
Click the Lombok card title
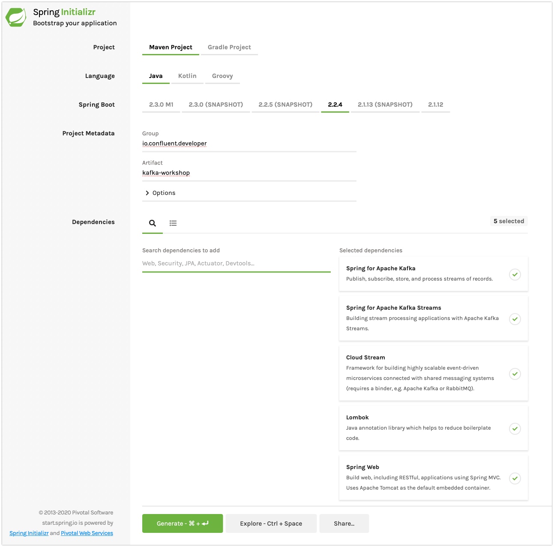coord(357,418)
